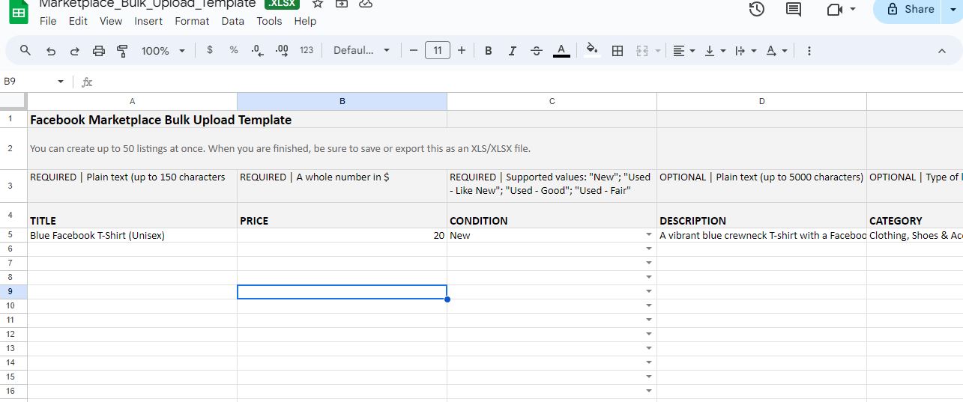963x402 pixels.
Task: Open the fill color bucket
Action: click(x=592, y=50)
